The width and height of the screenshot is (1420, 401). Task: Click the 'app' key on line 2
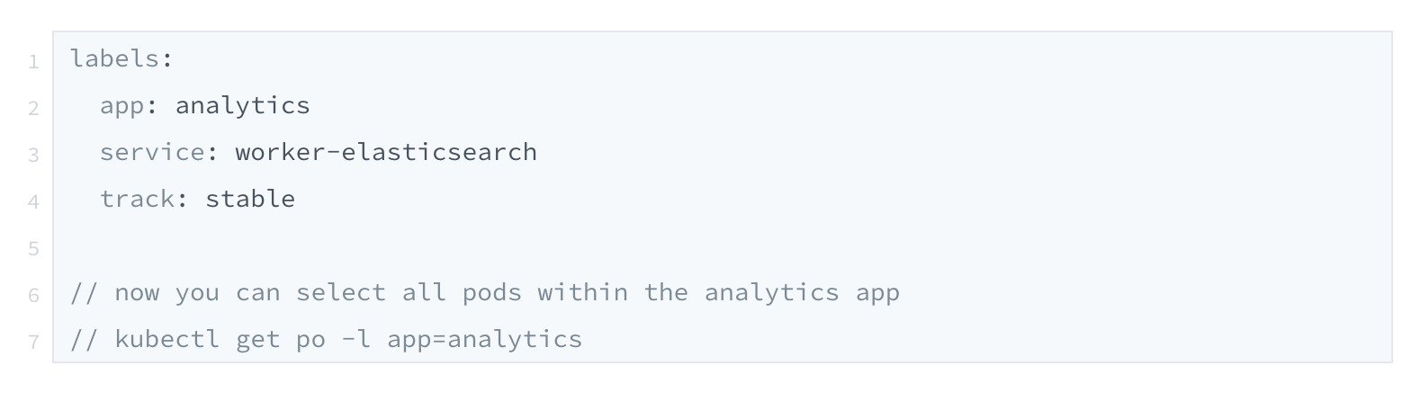click(x=122, y=106)
